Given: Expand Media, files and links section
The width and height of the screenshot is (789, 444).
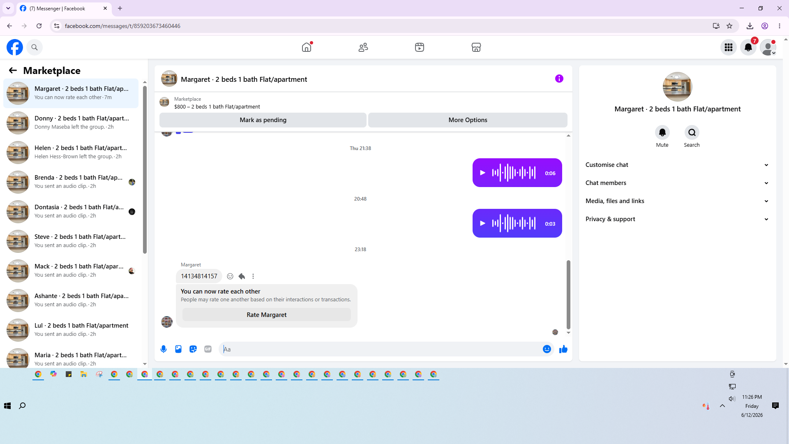Looking at the screenshot, I should [x=677, y=201].
